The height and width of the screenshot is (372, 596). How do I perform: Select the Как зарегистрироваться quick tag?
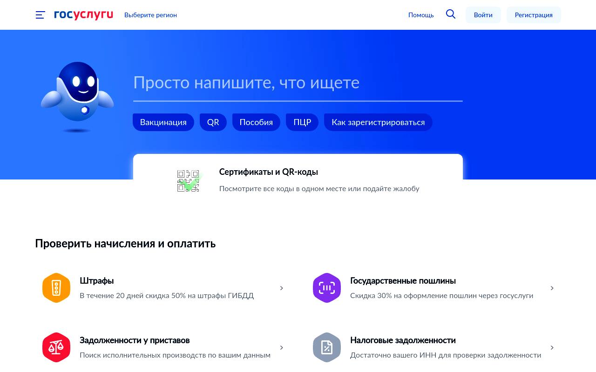(378, 122)
